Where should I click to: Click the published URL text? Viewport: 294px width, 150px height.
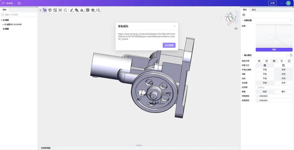pyautogui.click(x=146, y=37)
